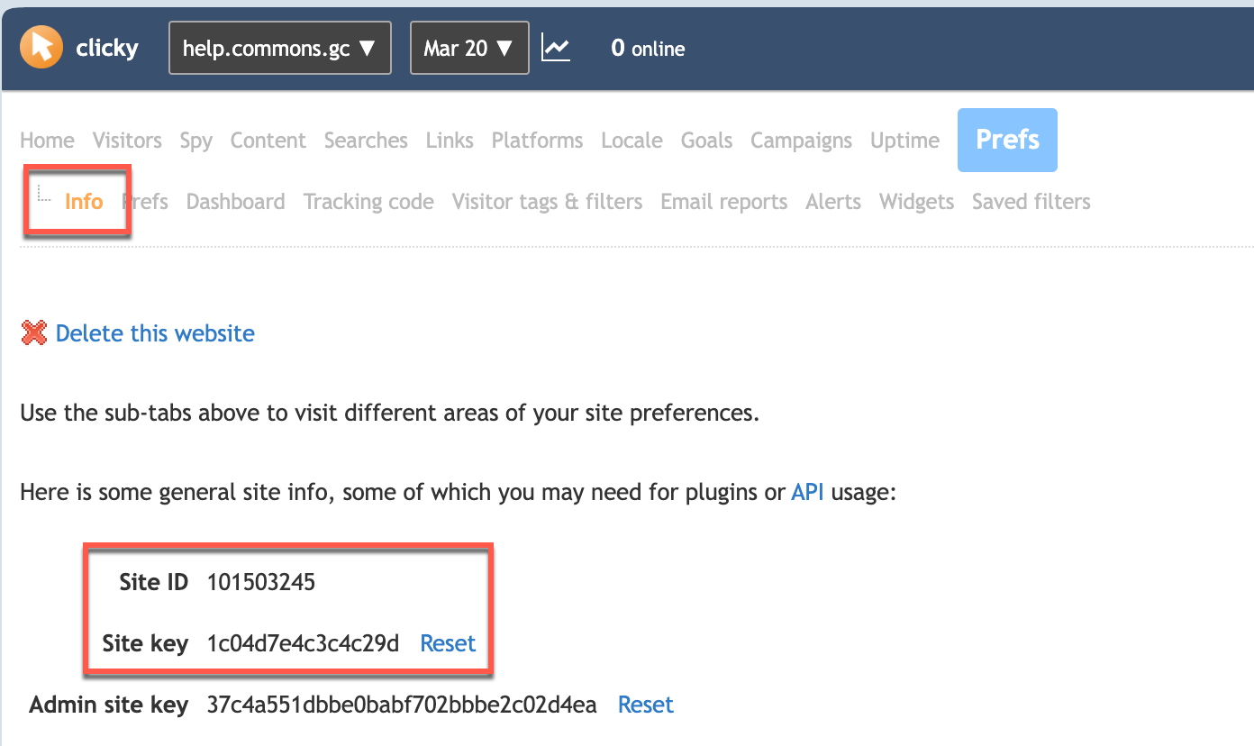Open the Dashboard sub-tab
Viewport: 1254px width, 746px height.
pyautogui.click(x=235, y=202)
